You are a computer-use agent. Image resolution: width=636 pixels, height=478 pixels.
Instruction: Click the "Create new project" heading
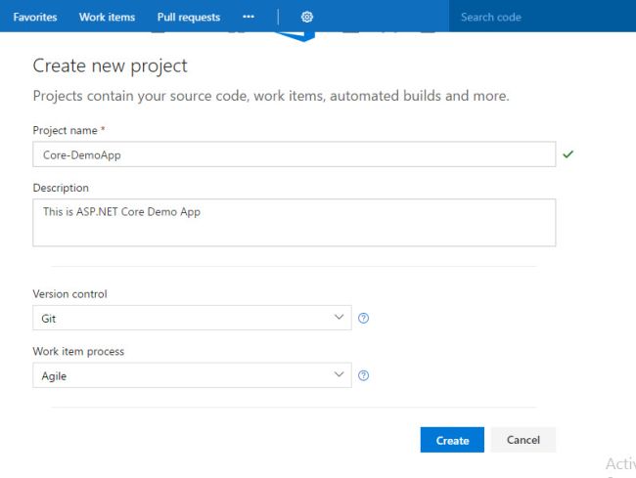(110, 66)
